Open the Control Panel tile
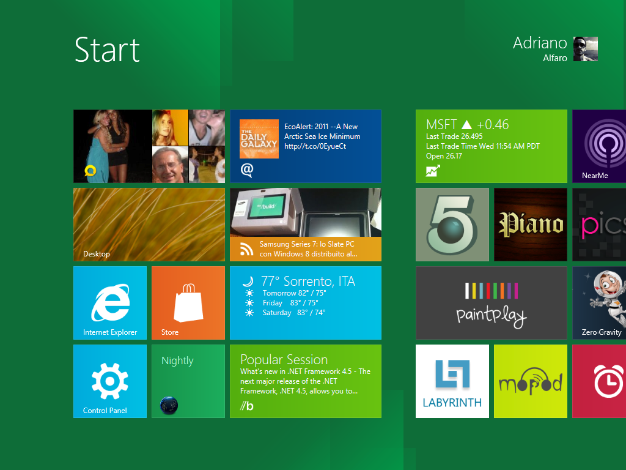Viewport: 626px width, 470px height. (x=110, y=381)
